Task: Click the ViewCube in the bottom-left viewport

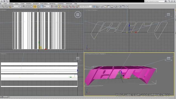Action: tap(78, 59)
